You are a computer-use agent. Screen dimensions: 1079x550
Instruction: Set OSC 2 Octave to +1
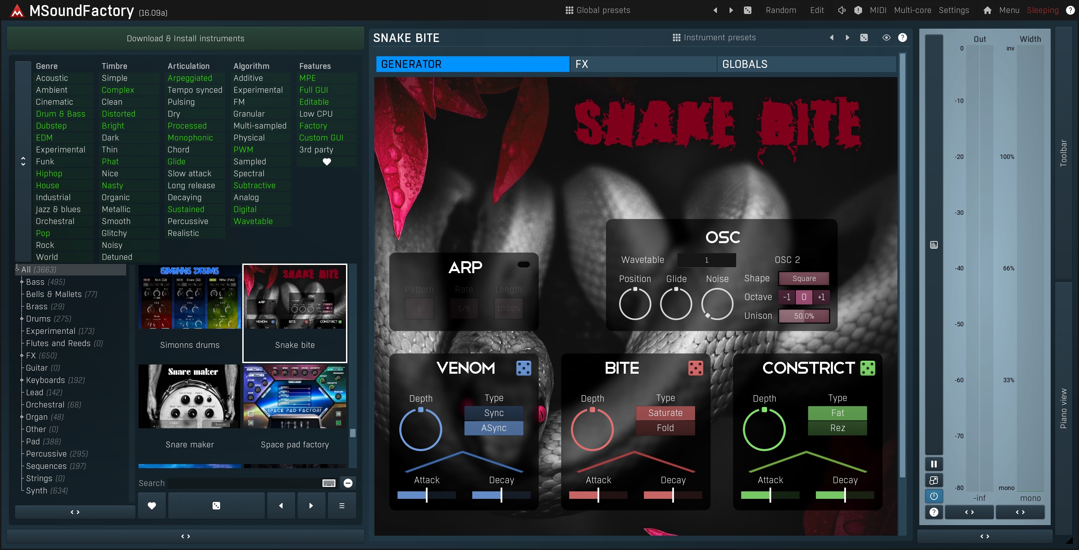click(821, 297)
